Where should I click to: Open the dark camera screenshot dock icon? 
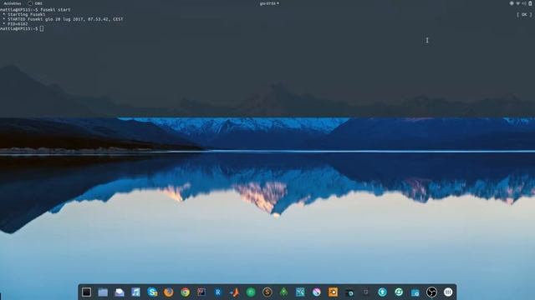pos(349,292)
